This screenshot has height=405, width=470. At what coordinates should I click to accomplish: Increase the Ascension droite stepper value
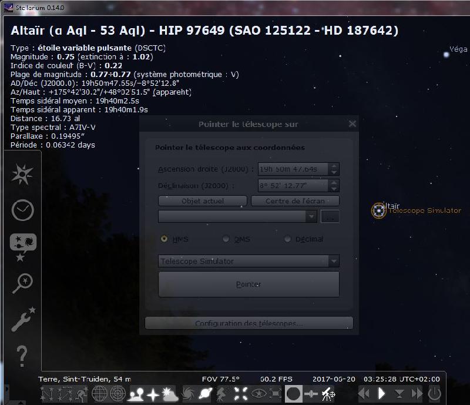334,166
